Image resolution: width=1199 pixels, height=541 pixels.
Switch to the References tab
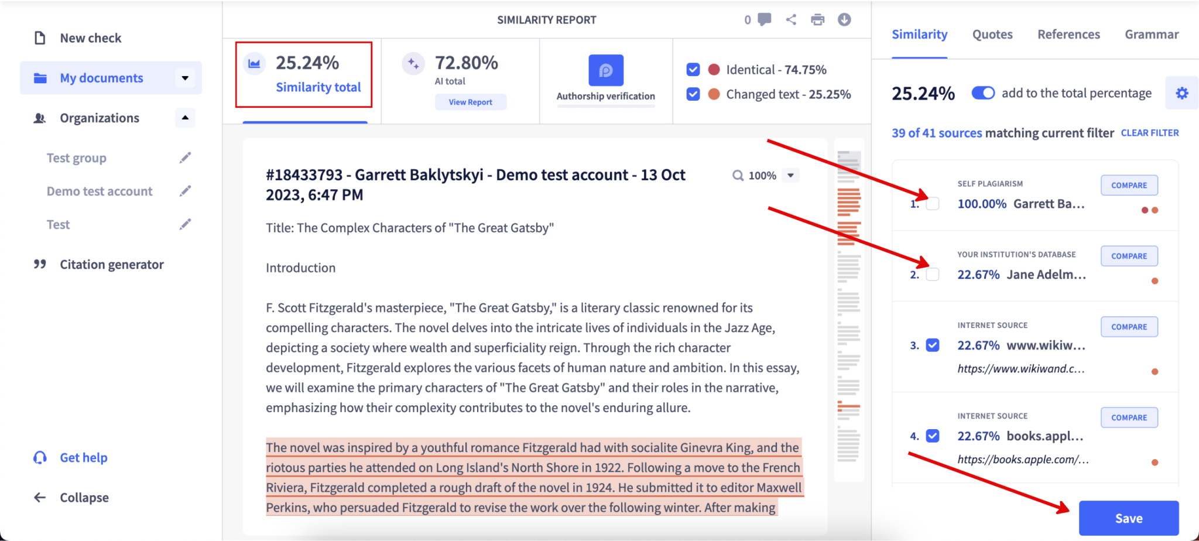(1068, 34)
